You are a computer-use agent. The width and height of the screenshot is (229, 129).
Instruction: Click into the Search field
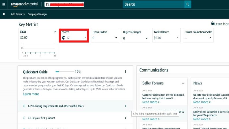154,4
